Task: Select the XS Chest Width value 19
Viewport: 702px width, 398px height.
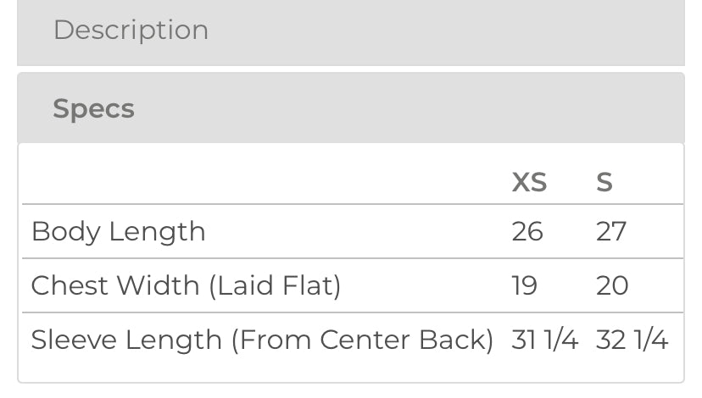Action: pyautogui.click(x=524, y=285)
